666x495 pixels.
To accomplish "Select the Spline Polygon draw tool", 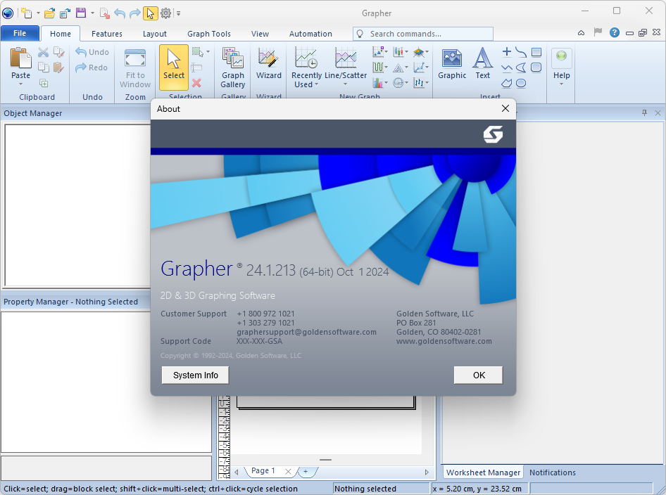I will [521, 67].
